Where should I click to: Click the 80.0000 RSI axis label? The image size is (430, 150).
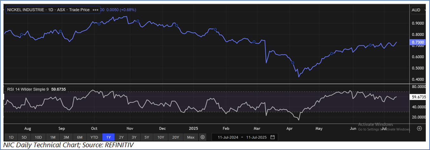[419, 87]
